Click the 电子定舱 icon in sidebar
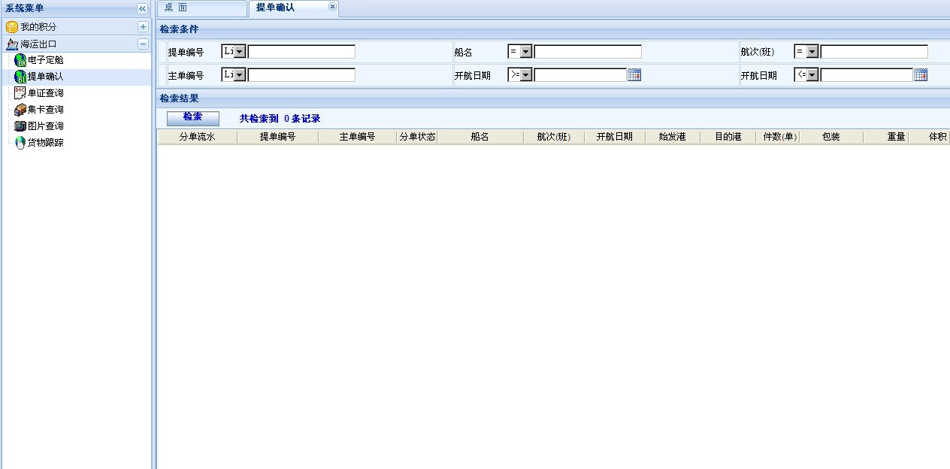The image size is (950, 469). point(20,60)
